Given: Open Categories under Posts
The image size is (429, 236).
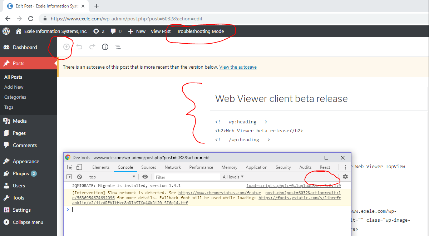Looking at the screenshot, I should (x=15, y=97).
